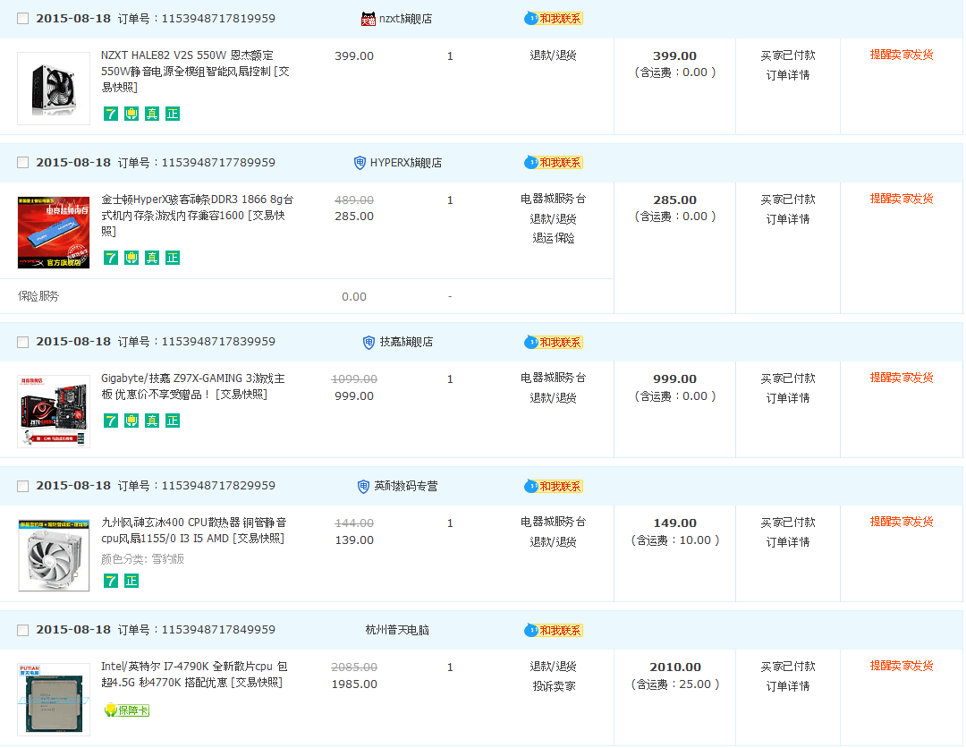The image size is (966, 748).
Task: Open the 九州风神玄冰400 product link
Action: 193,531
